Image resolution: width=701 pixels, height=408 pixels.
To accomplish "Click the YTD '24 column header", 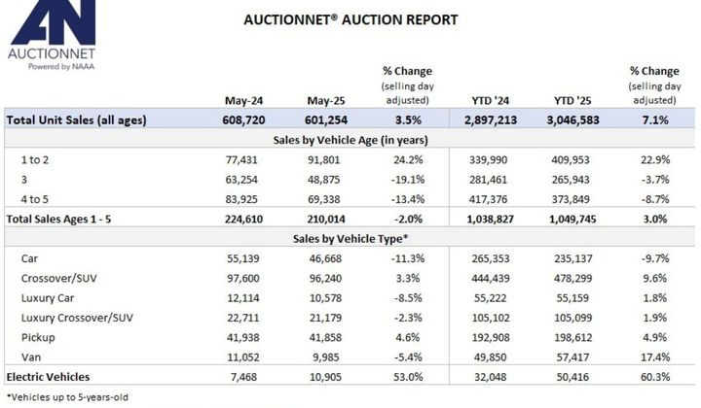I will point(491,100).
